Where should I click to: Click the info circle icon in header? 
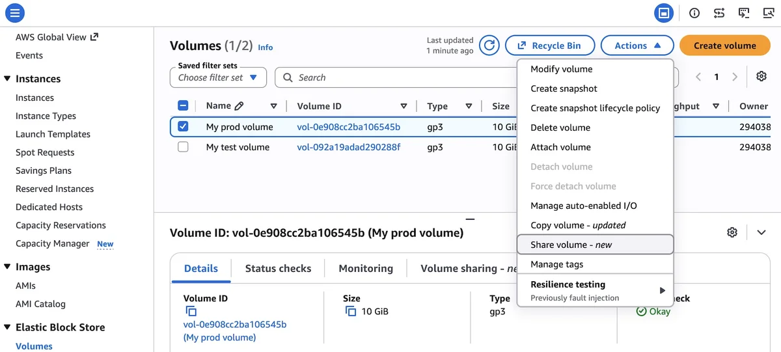(694, 12)
